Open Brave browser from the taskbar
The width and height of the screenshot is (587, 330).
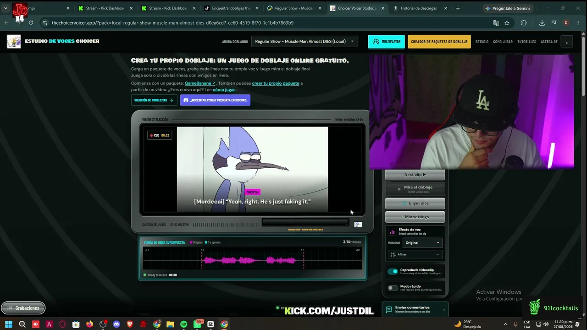(130, 324)
